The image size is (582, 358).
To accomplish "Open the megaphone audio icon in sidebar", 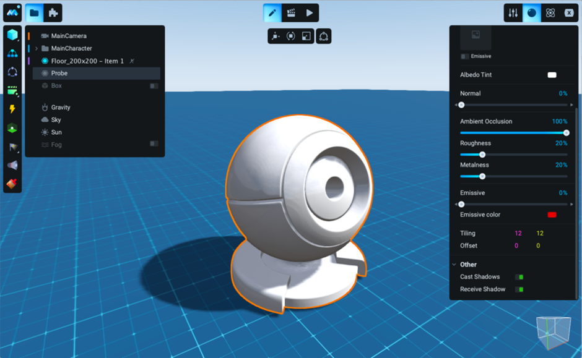I will click(12, 165).
